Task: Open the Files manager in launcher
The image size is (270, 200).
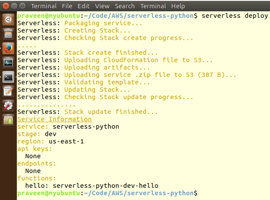Action: (x=8, y=34)
